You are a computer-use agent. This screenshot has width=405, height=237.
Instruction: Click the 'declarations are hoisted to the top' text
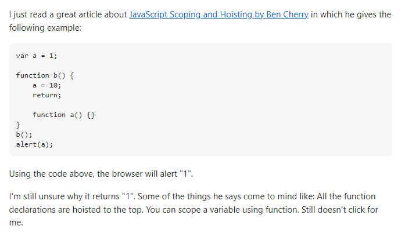76,210
